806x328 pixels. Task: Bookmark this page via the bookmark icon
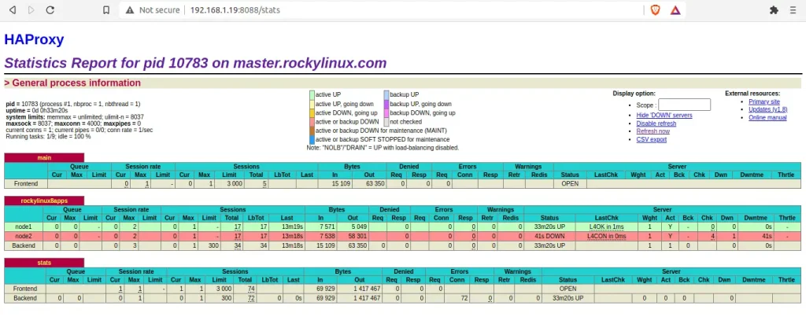[x=106, y=9]
